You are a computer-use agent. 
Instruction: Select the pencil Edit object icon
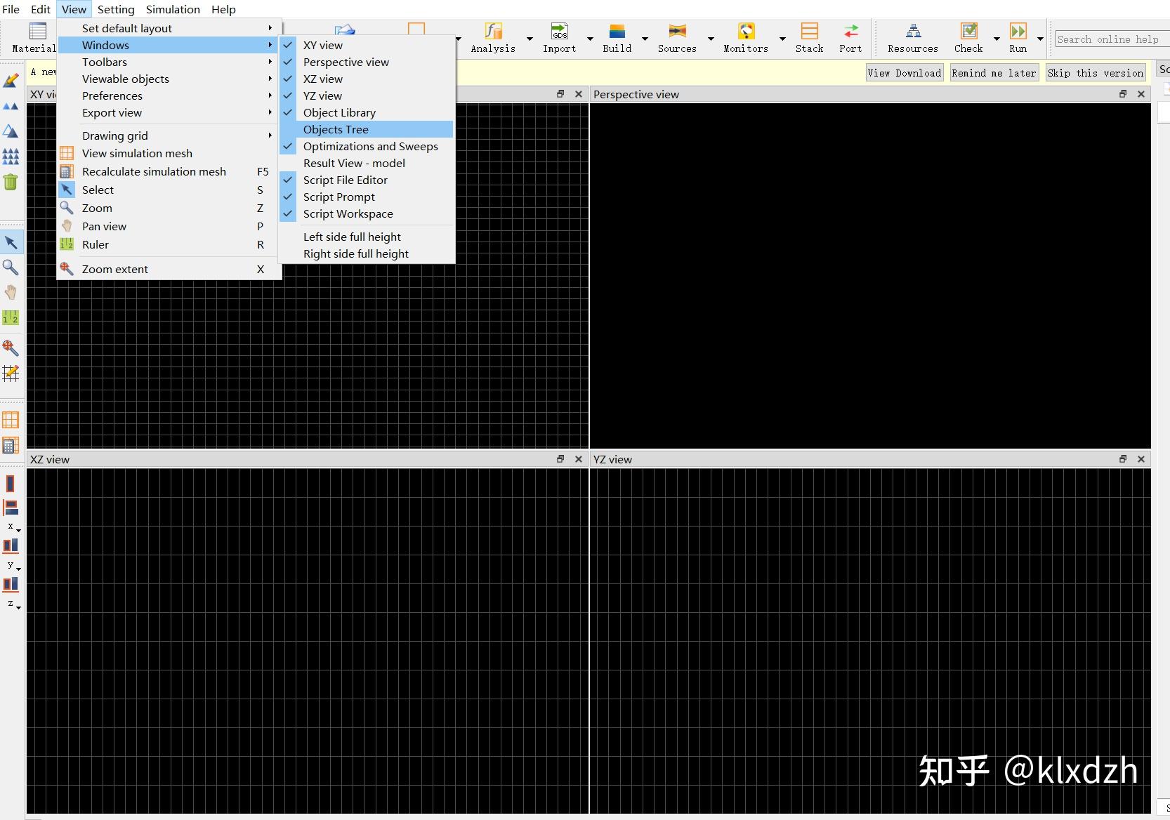pos(11,80)
